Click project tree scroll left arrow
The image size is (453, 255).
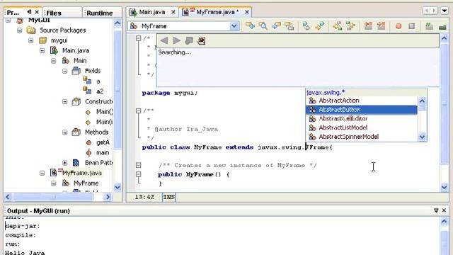(x=8, y=197)
